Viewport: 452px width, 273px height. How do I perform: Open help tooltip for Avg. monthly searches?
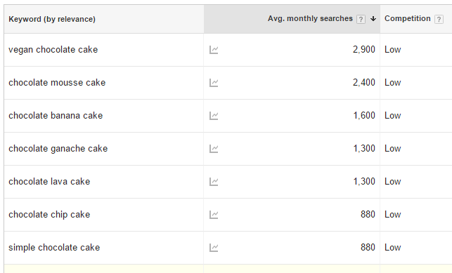361,19
